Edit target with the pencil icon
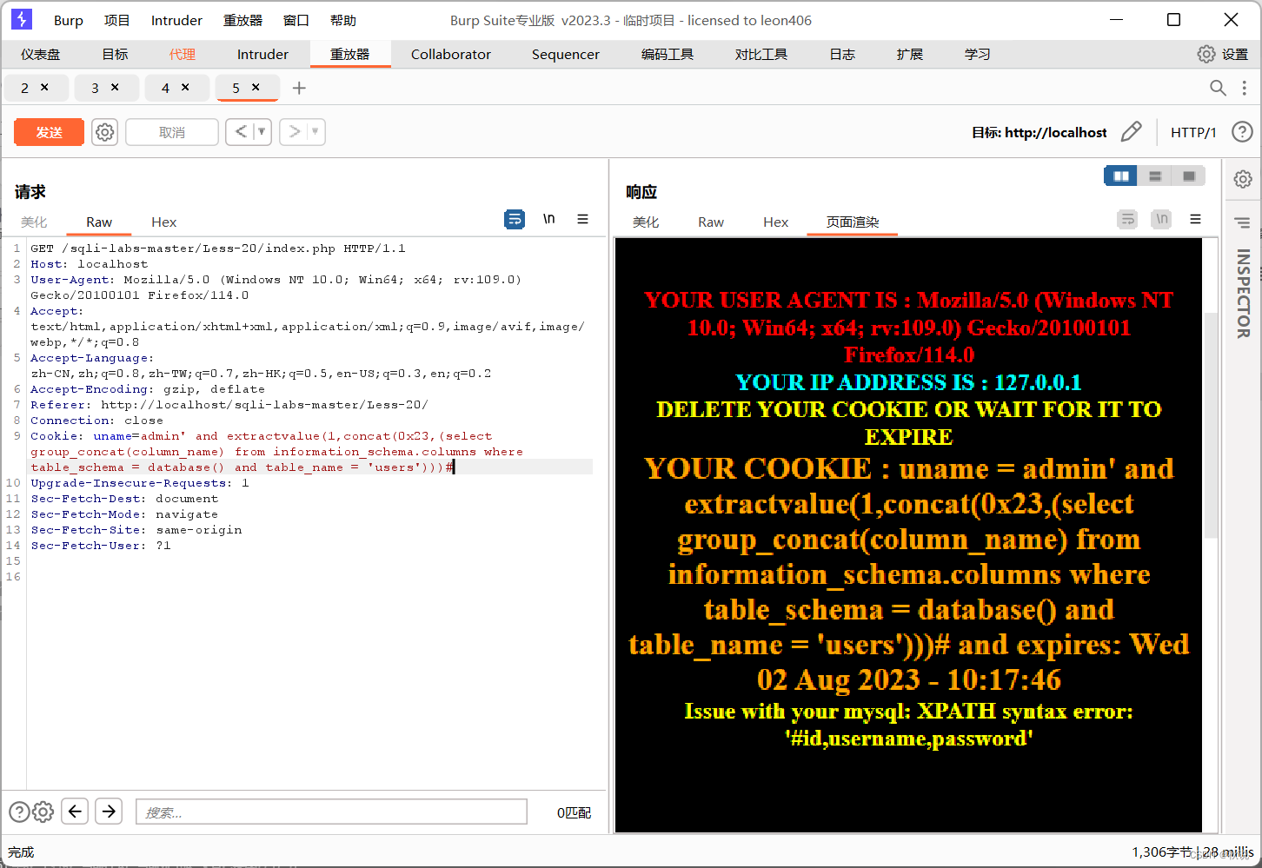This screenshot has width=1262, height=868. pos(1131,132)
